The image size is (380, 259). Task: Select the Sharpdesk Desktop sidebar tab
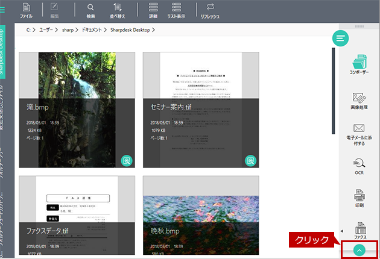pos(2,52)
